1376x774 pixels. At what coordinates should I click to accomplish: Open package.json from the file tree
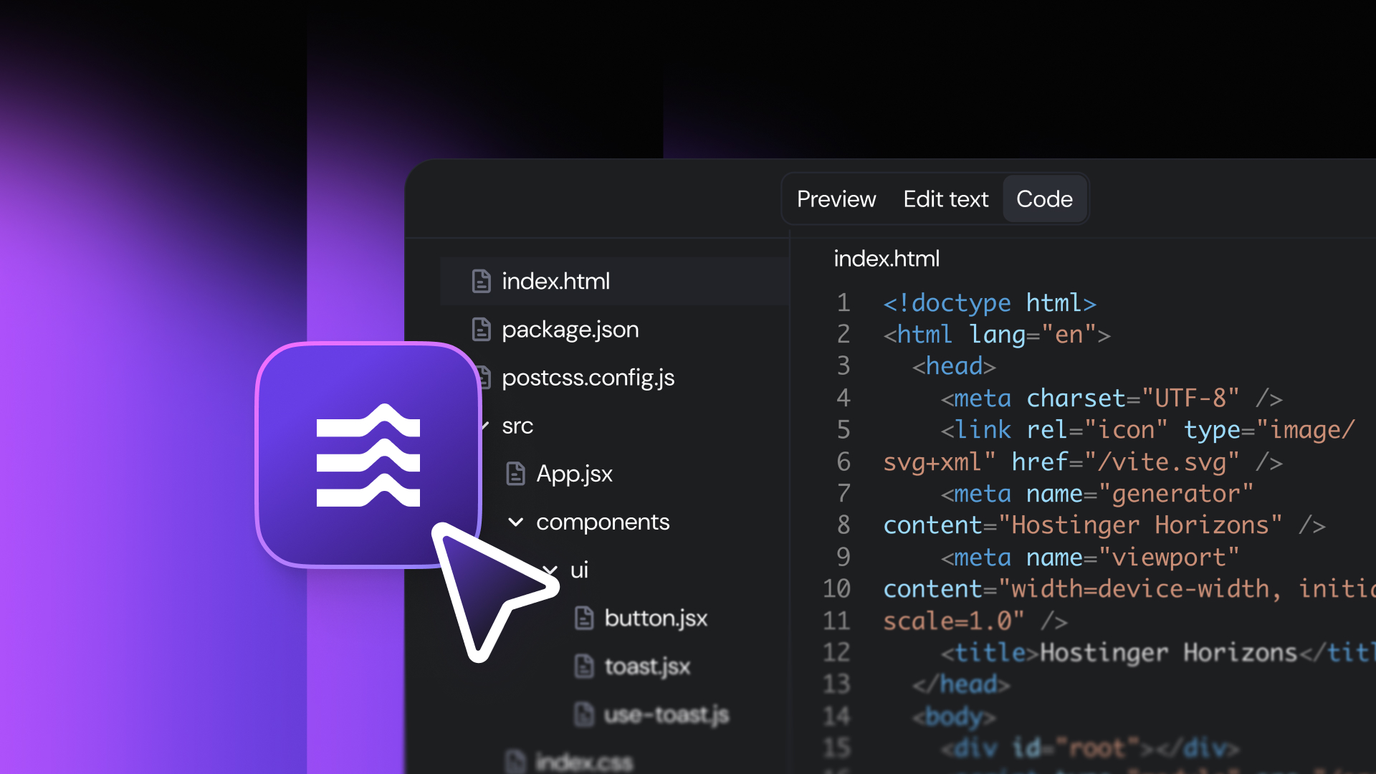pyautogui.click(x=570, y=329)
